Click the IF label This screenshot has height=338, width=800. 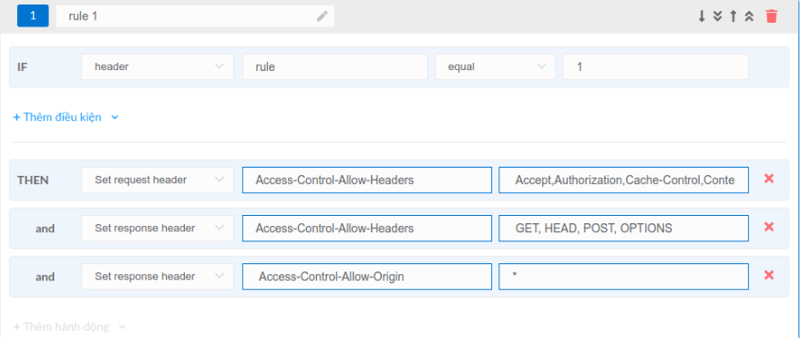pos(22,67)
